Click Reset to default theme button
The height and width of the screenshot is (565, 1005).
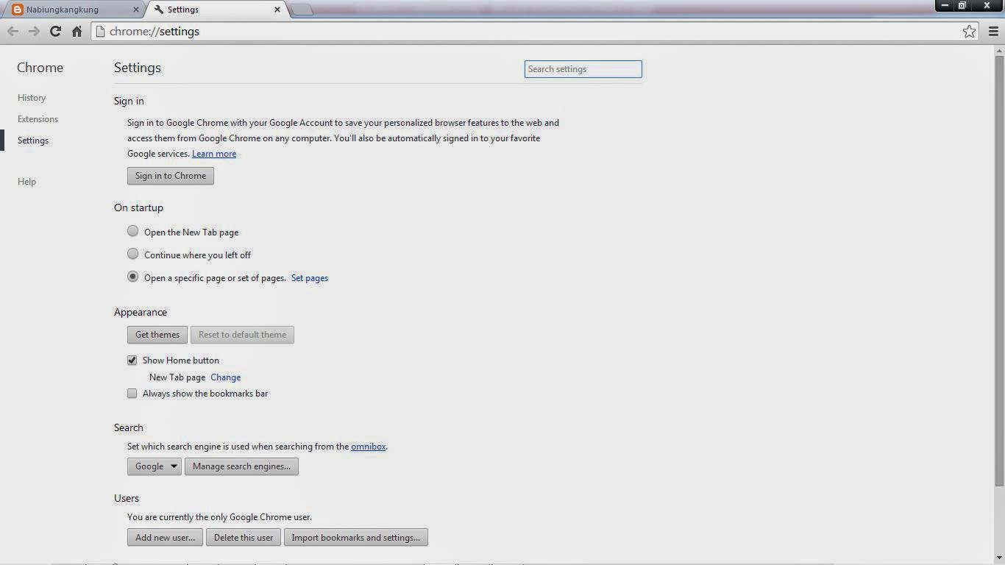pos(242,335)
